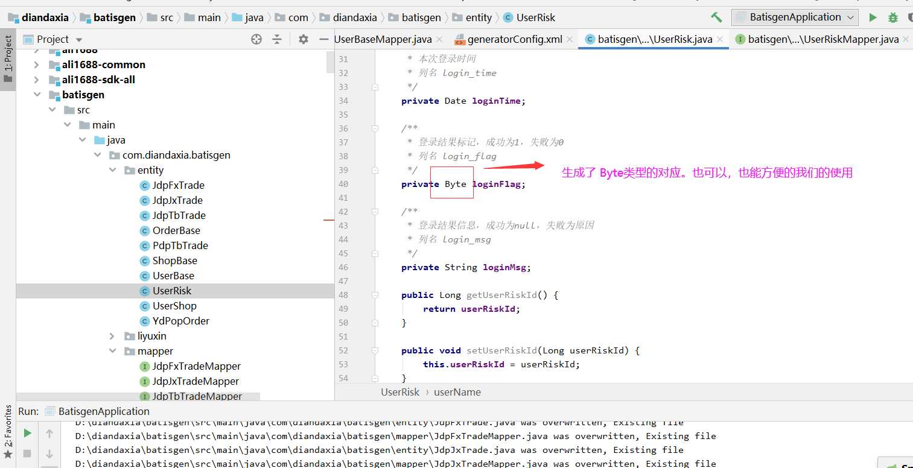Switch to UserBaseMapper.java tab
The height and width of the screenshot is (468, 913).
click(x=383, y=39)
